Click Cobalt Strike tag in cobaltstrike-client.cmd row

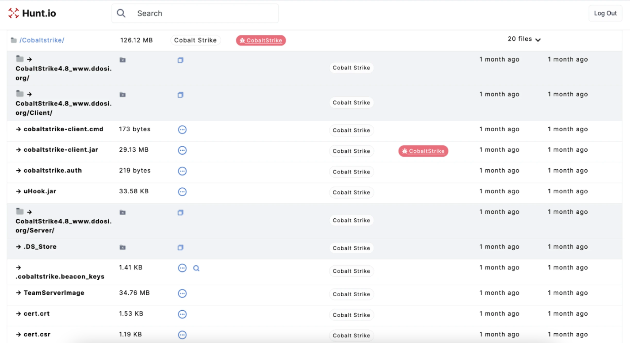[x=351, y=130]
